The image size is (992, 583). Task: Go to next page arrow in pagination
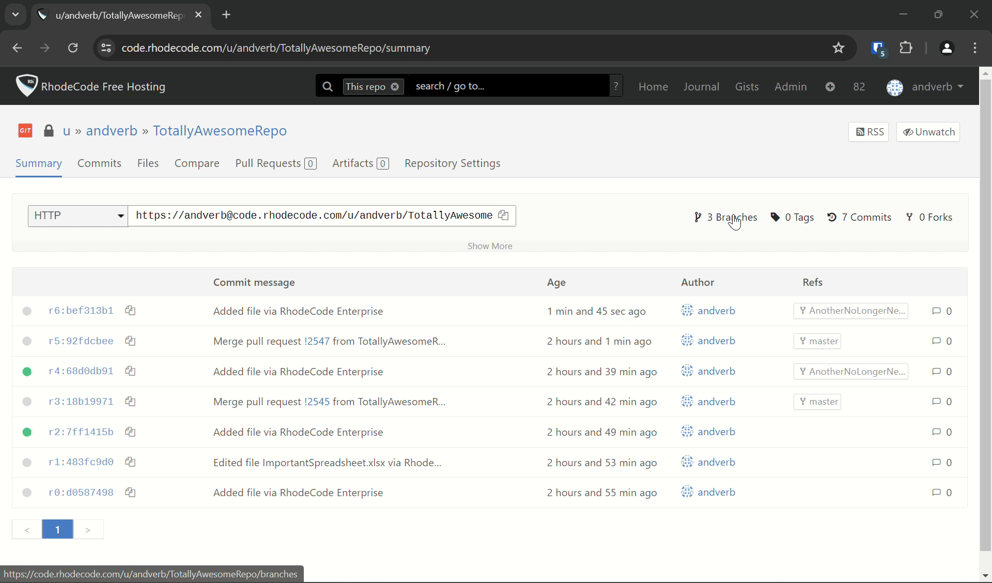[x=88, y=529]
